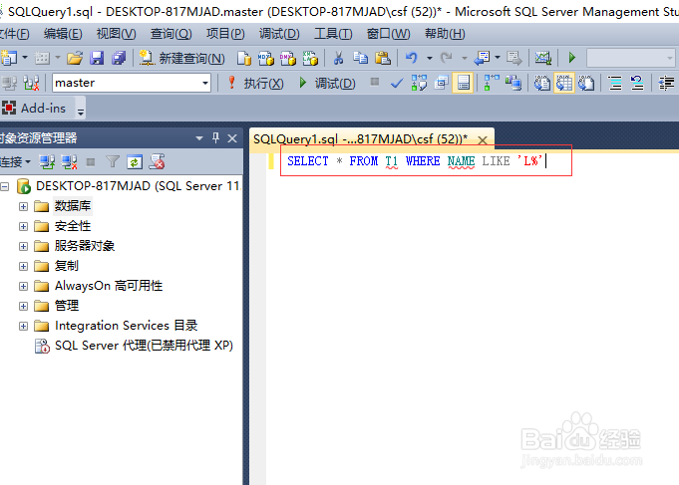
Task: Expand the Security (安全性) folder
Action: click(23, 226)
